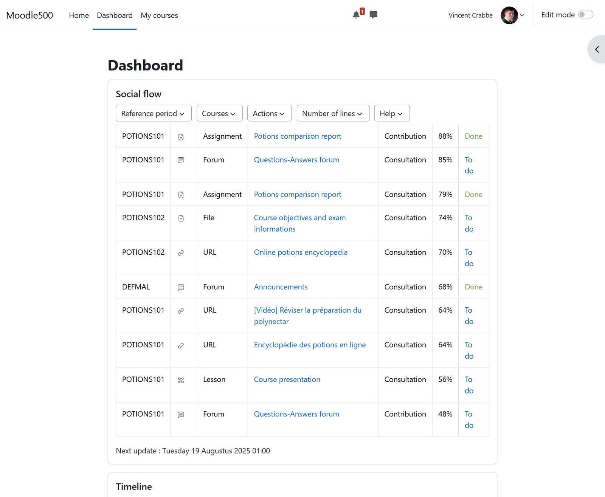Click Done in the DEFMAL row
The image size is (605, 497).
pos(473,287)
